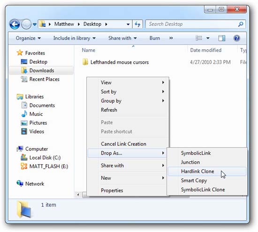Open the view options dropdown arrow
Image resolution: width=258 pixels, height=232 pixels.
tap(208, 38)
